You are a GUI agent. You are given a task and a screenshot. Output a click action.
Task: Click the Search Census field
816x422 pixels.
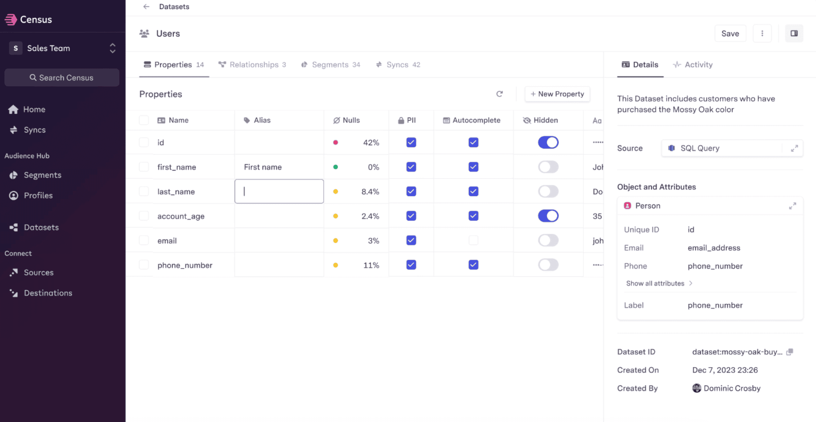pyautogui.click(x=62, y=78)
